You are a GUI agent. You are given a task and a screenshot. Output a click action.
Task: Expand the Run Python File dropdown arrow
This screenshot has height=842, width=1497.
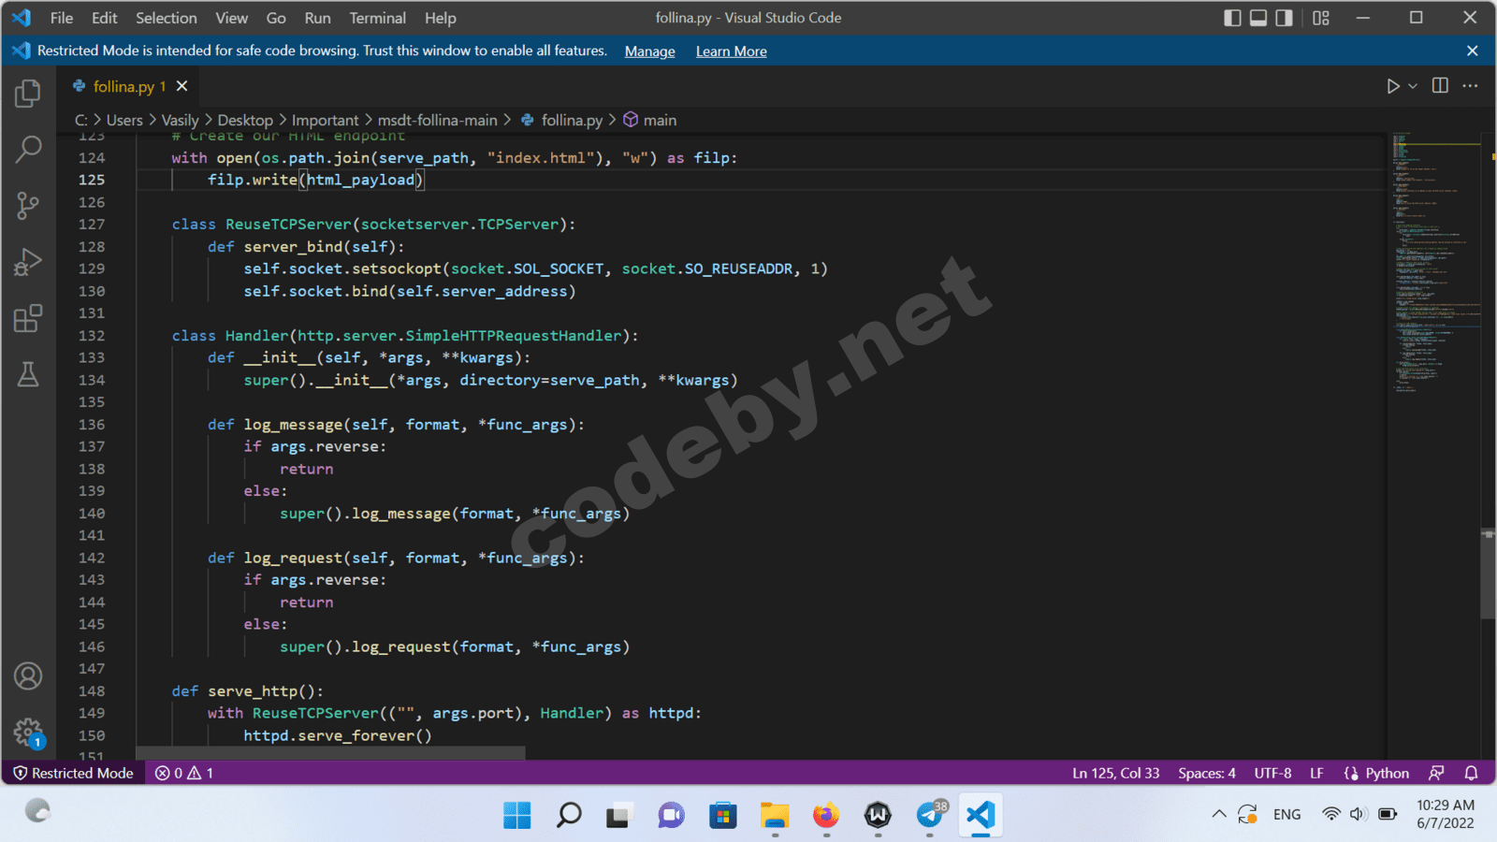point(1413,86)
